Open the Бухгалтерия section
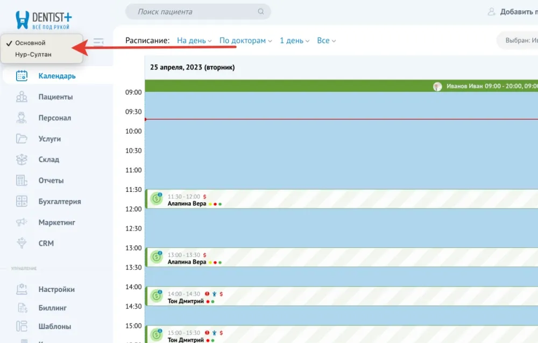 click(60, 202)
